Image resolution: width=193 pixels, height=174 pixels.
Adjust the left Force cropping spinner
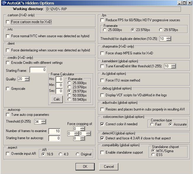click(x=76, y=134)
